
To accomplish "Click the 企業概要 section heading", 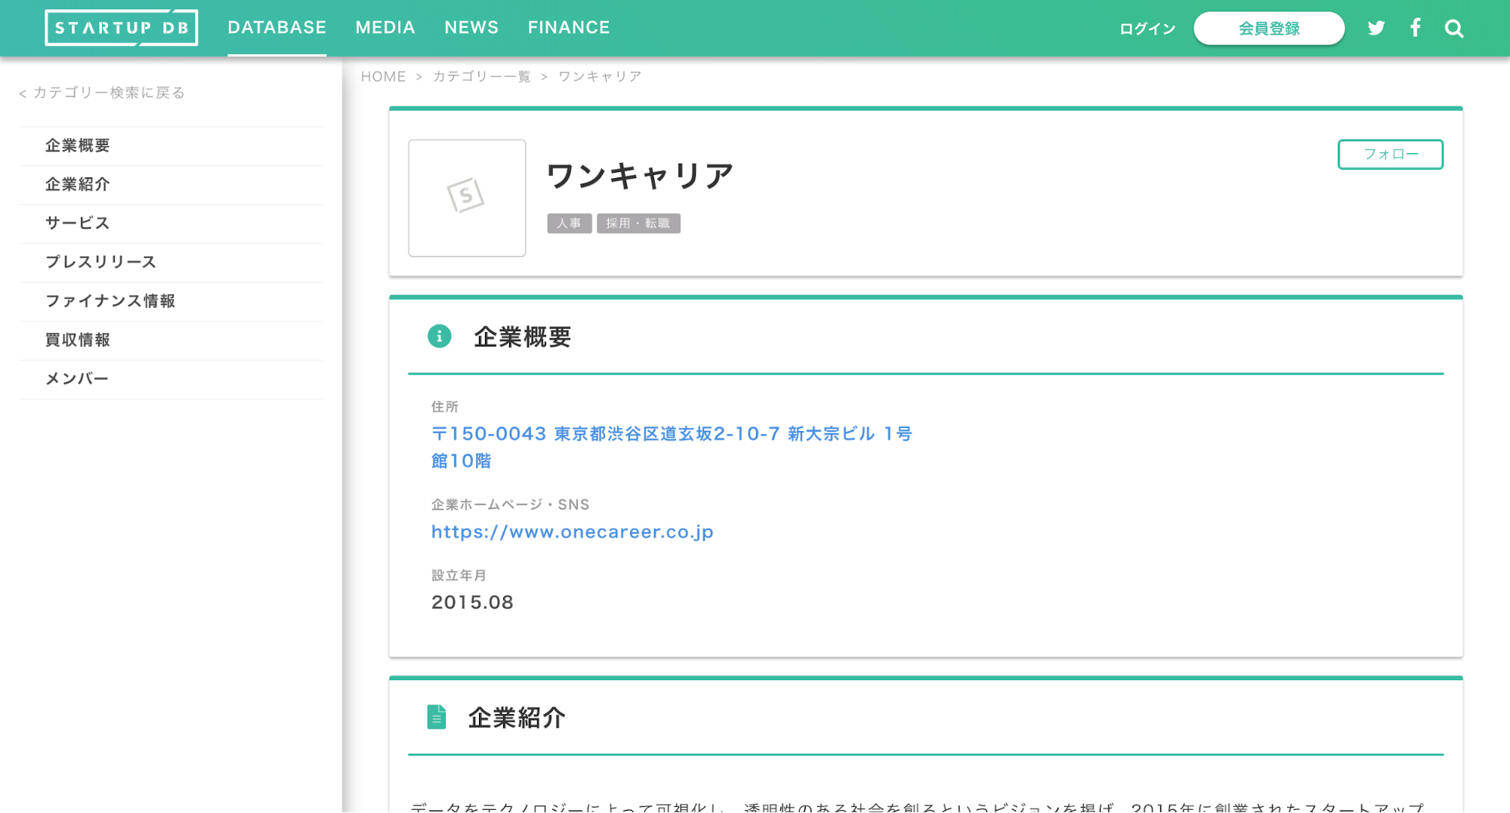I will (523, 337).
